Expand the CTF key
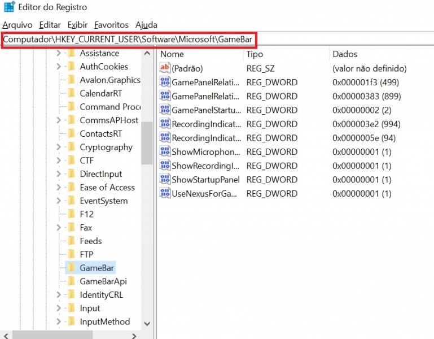 coord(58,160)
